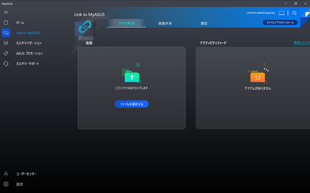Switch to the 通信 tab
Screen dimensions: 310x193
[x=204, y=24]
